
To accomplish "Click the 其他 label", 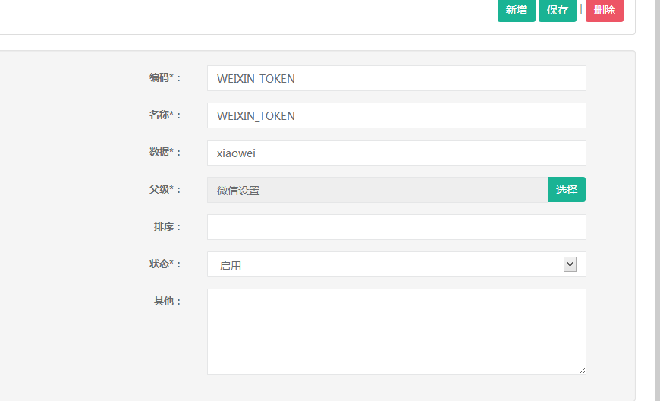I will (x=167, y=301).
